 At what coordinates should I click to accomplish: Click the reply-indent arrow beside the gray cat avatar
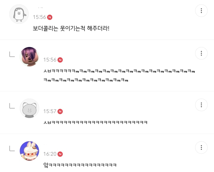pyautogui.click(x=12, y=106)
